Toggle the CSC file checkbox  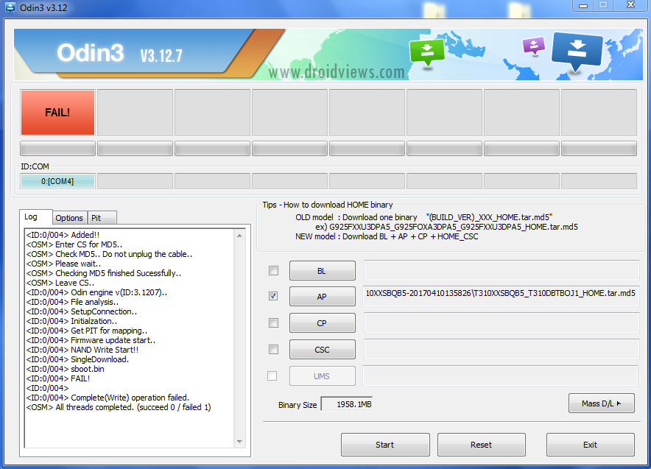pos(273,349)
